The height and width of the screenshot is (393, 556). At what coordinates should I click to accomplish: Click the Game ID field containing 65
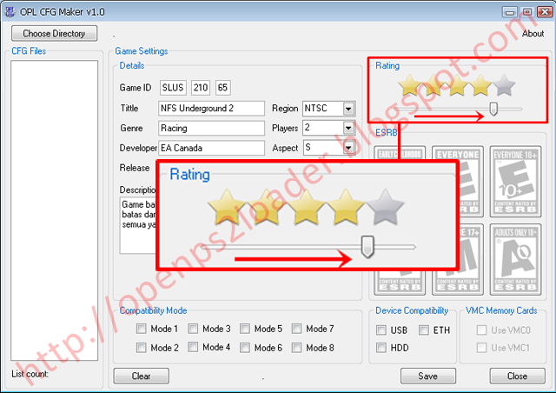[x=222, y=88]
